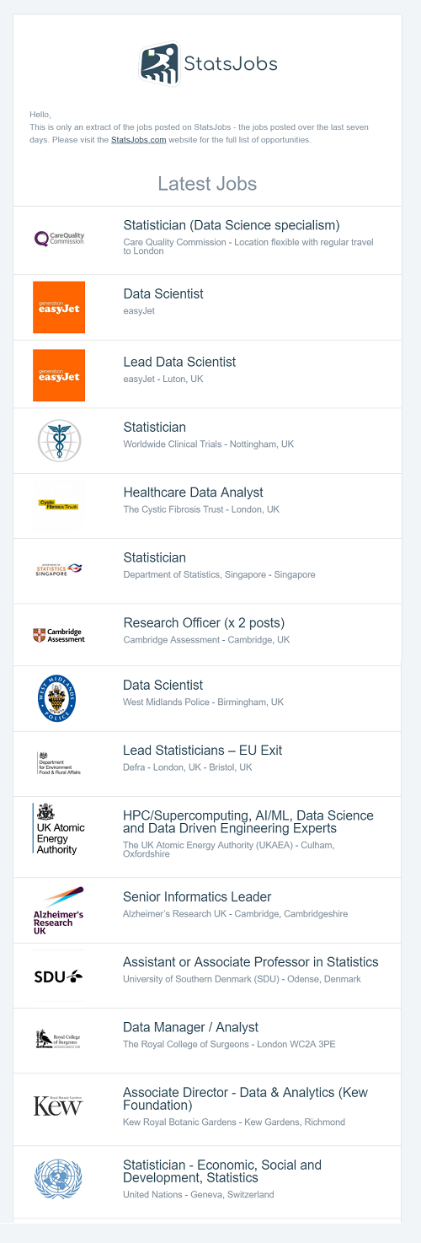Screen dimensions: 421x1243
Task: Click the Department of Statistics Singapore logo
Action: point(59,570)
